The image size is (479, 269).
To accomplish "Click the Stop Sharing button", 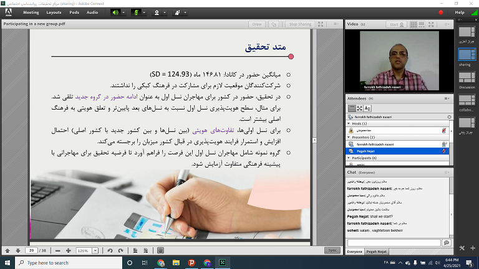I will point(300,24).
